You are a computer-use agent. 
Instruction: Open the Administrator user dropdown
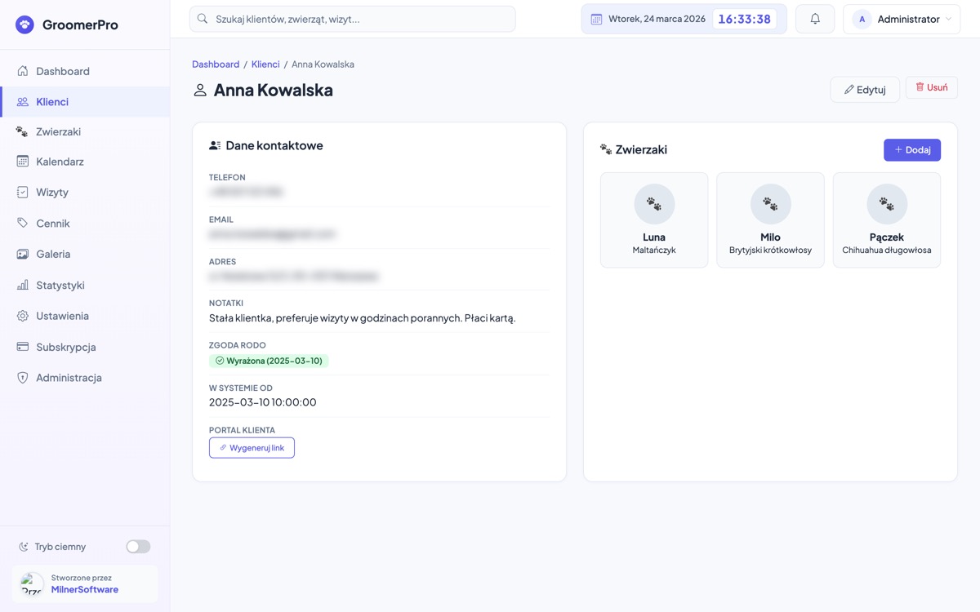click(x=902, y=19)
